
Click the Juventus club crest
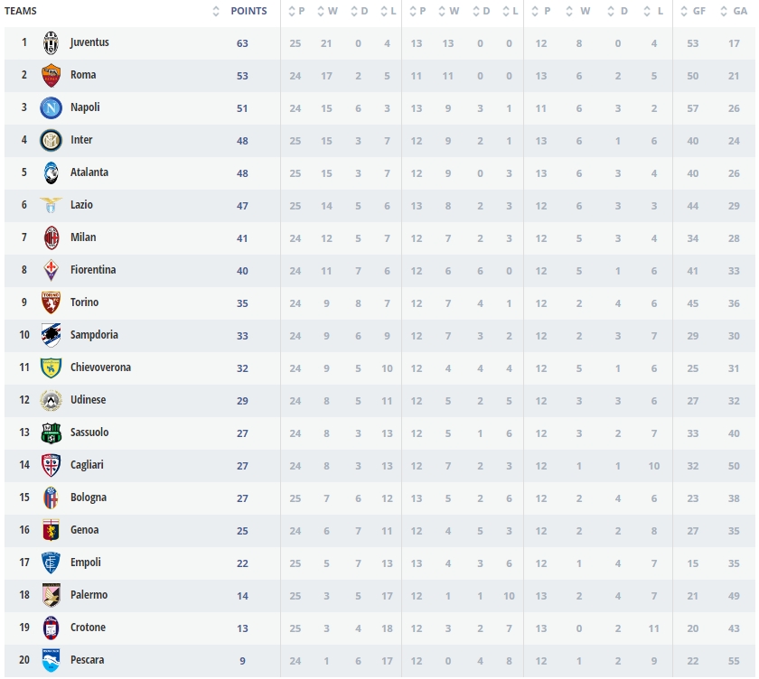[51, 43]
